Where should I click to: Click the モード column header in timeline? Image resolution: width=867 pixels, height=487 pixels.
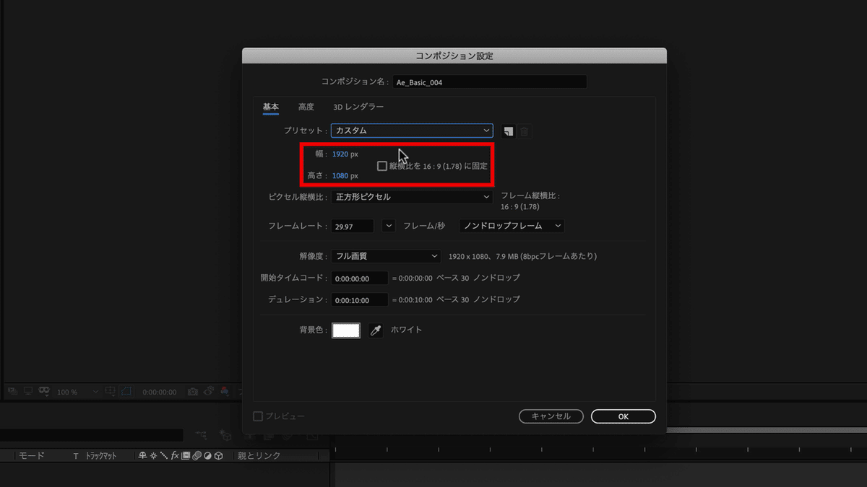coord(31,456)
